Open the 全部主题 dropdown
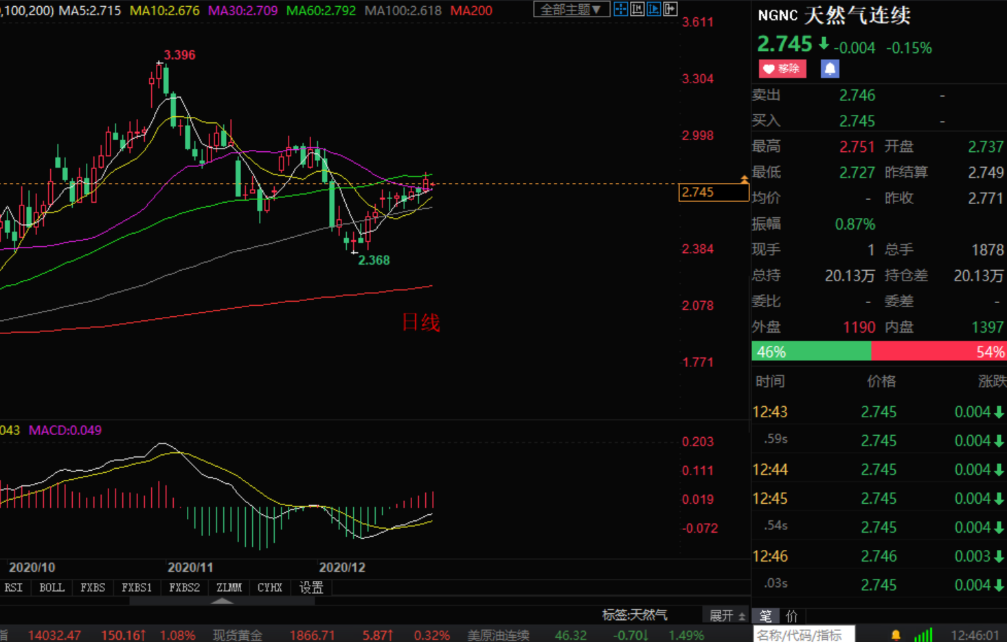The image size is (1007, 642). (571, 10)
